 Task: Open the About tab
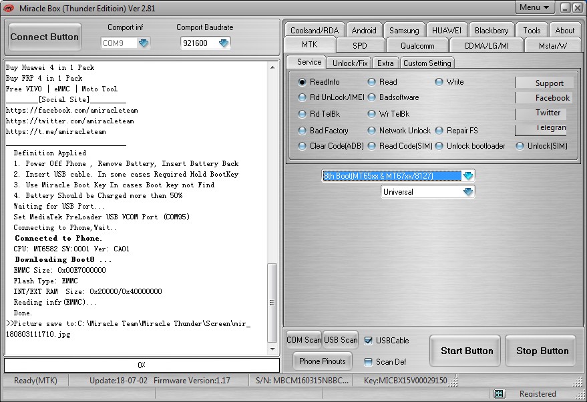564,30
